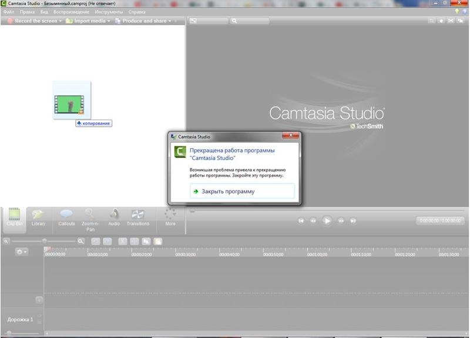The image size is (470, 338).
Task: Click the Redo timeline button
Action: click(108, 242)
